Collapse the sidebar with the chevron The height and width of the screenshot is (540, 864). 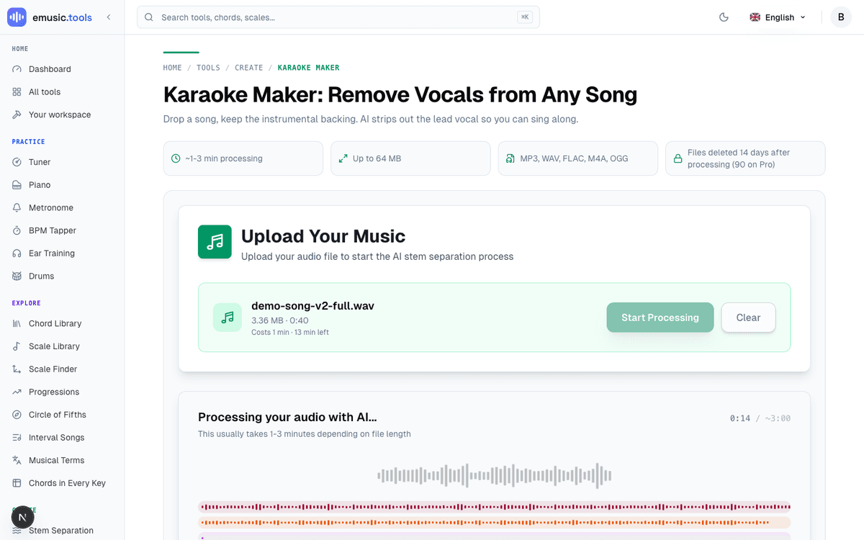coord(109,17)
